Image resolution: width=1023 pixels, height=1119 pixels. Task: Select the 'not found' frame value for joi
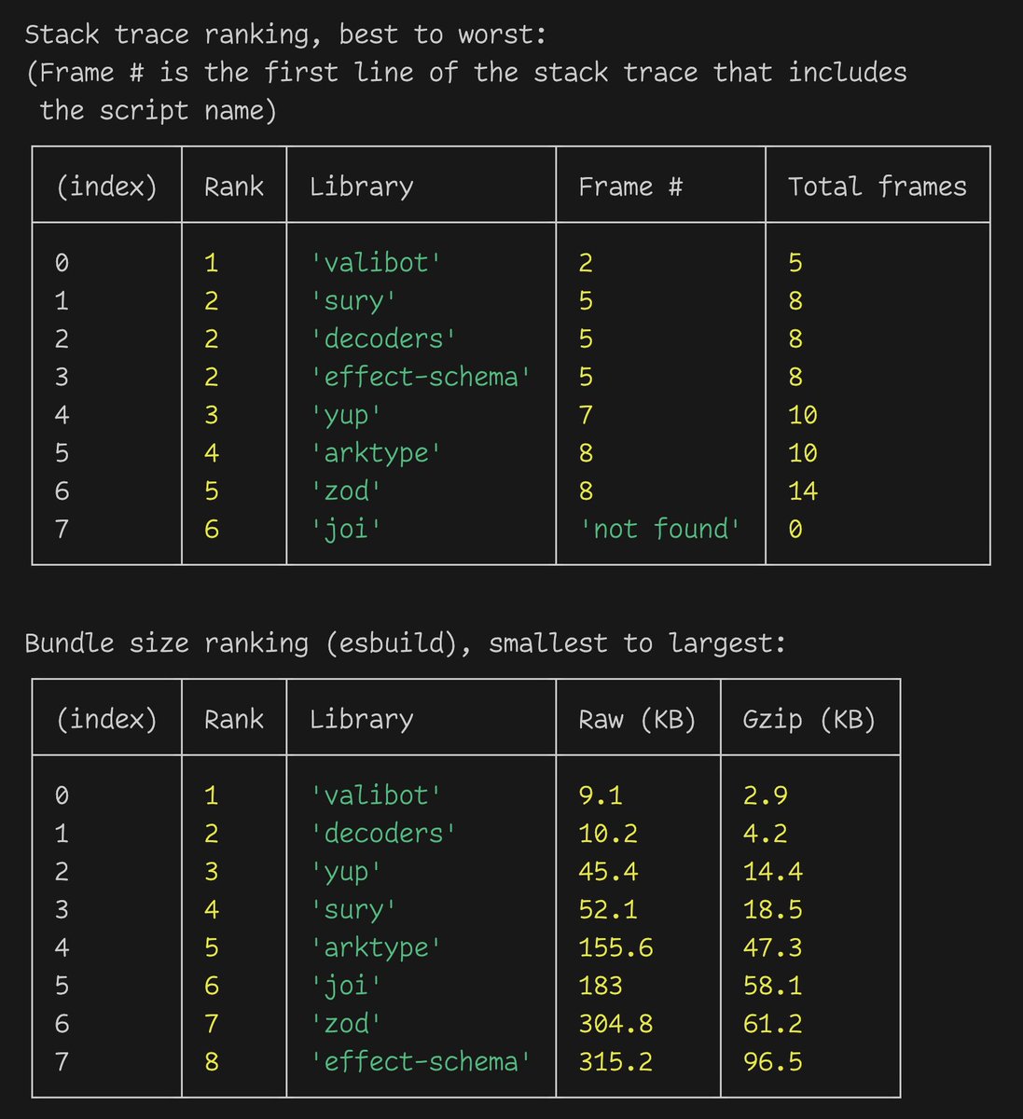point(660,529)
